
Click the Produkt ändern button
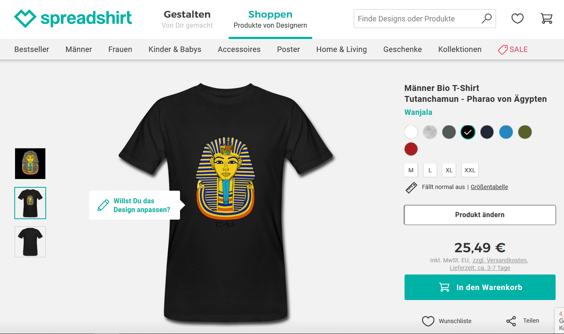480,215
